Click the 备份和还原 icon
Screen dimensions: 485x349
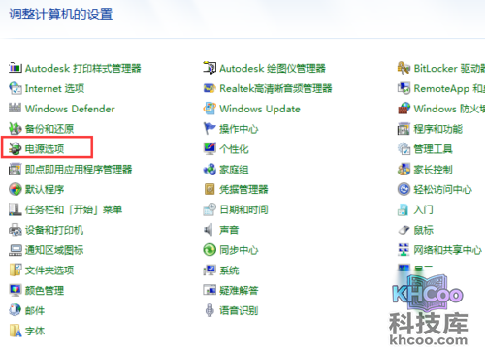[16, 129]
